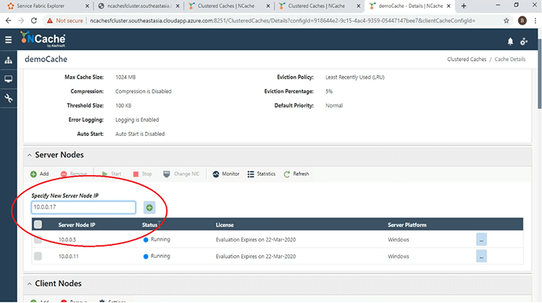
Task: Click Cache Details breadcrumb
Action: (510, 59)
